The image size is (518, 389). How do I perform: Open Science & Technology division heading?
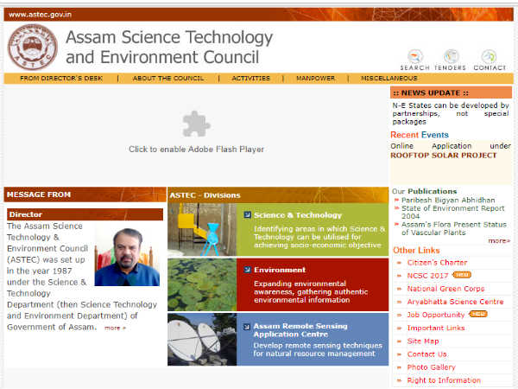298,215
